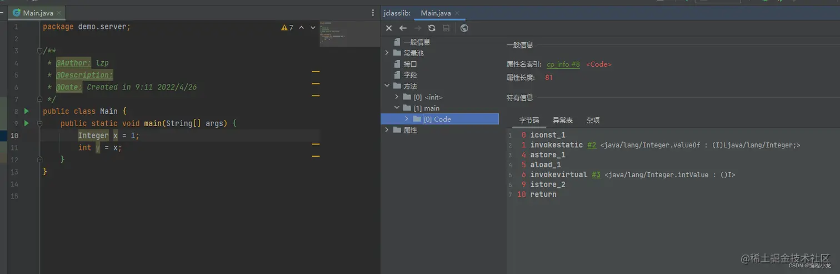
Task: Click 'int y = x;' on line 11
Action: point(100,148)
